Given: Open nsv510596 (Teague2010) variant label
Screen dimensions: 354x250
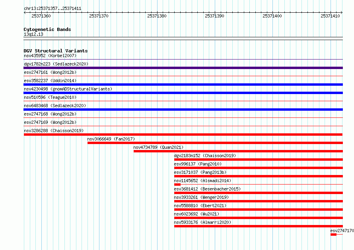Looking at the screenshot, I should click(50, 97).
